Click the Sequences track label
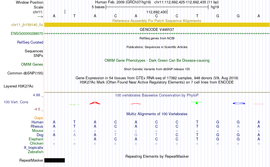The height and width of the screenshot is (167, 270). tap(34, 51)
